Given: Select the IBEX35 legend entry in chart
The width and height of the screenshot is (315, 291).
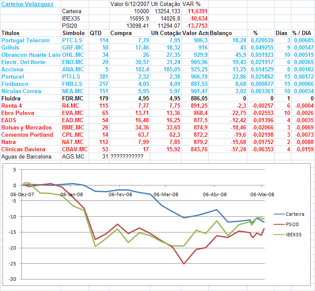Looking at the screenshot, I should pyautogui.click(x=288, y=235).
